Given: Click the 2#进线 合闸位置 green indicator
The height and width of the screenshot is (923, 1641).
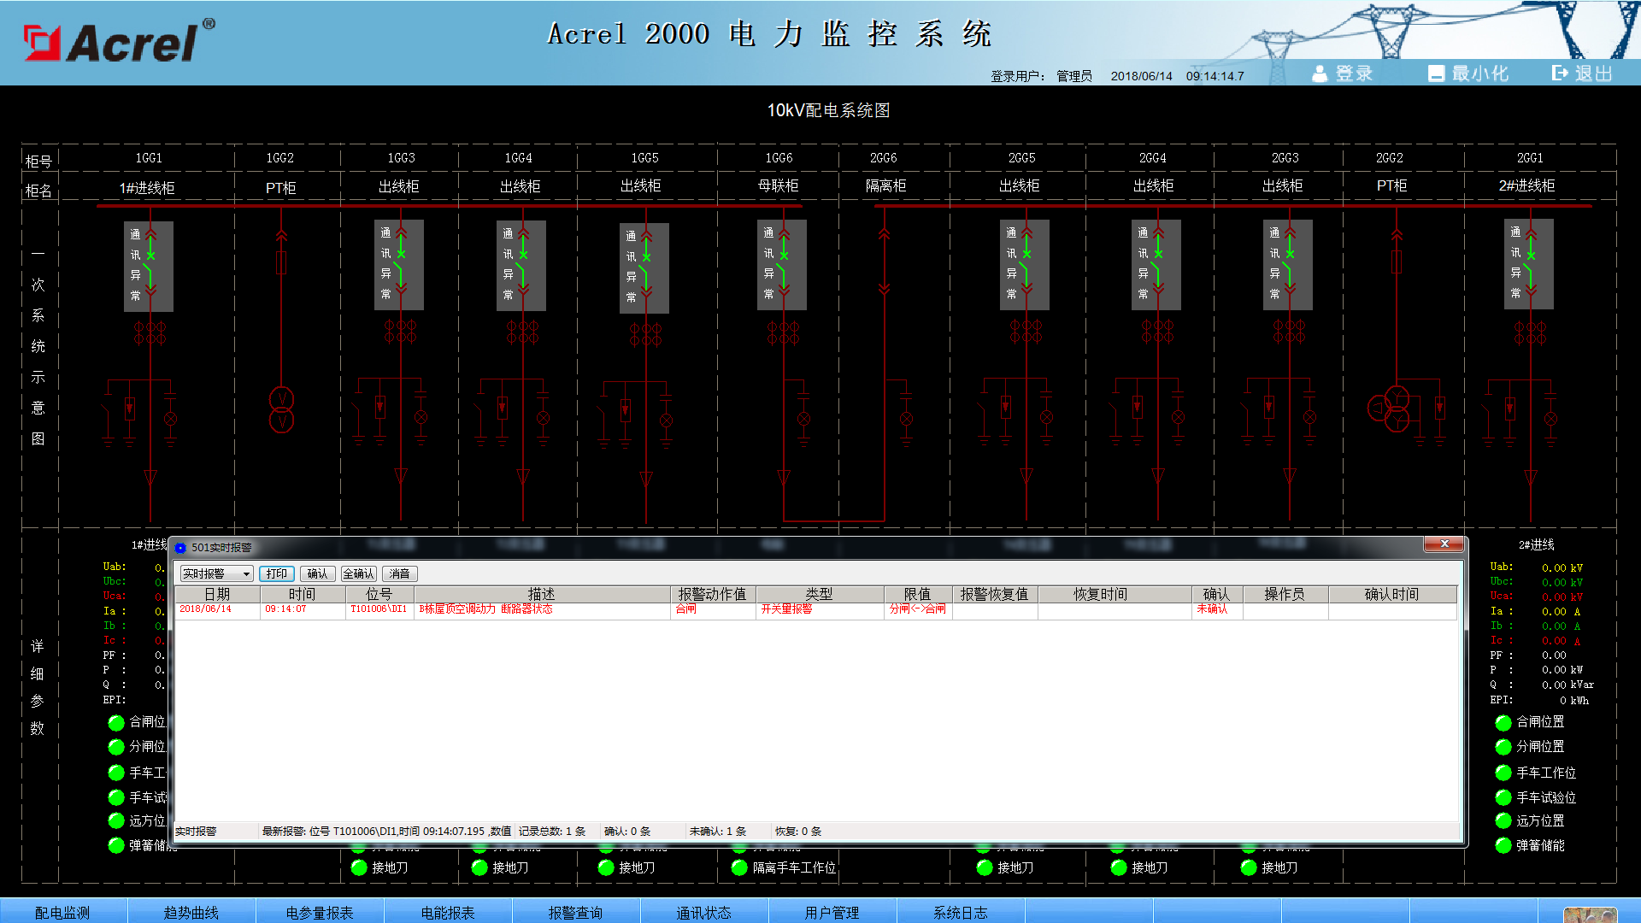Looking at the screenshot, I should point(1503,722).
